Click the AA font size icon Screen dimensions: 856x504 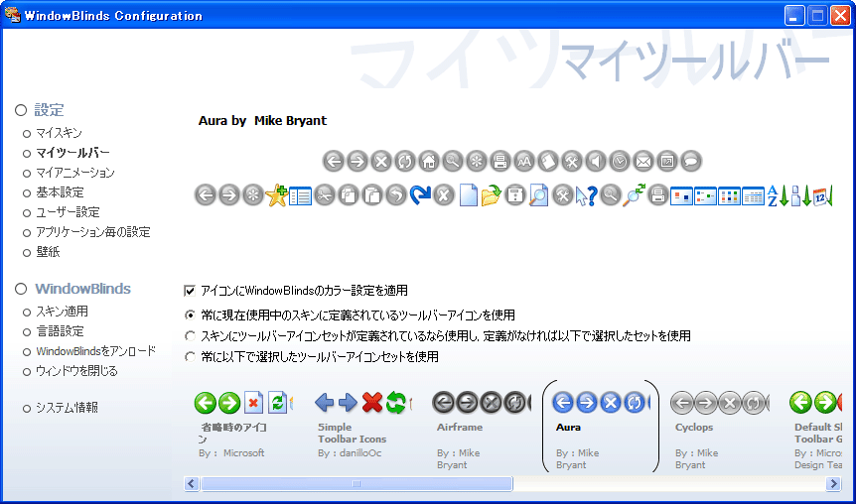click(x=524, y=162)
